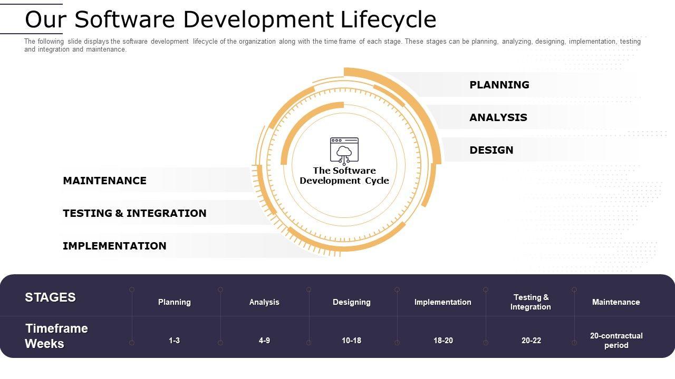Click the 'The Software Development Cycle' center text

point(344,175)
